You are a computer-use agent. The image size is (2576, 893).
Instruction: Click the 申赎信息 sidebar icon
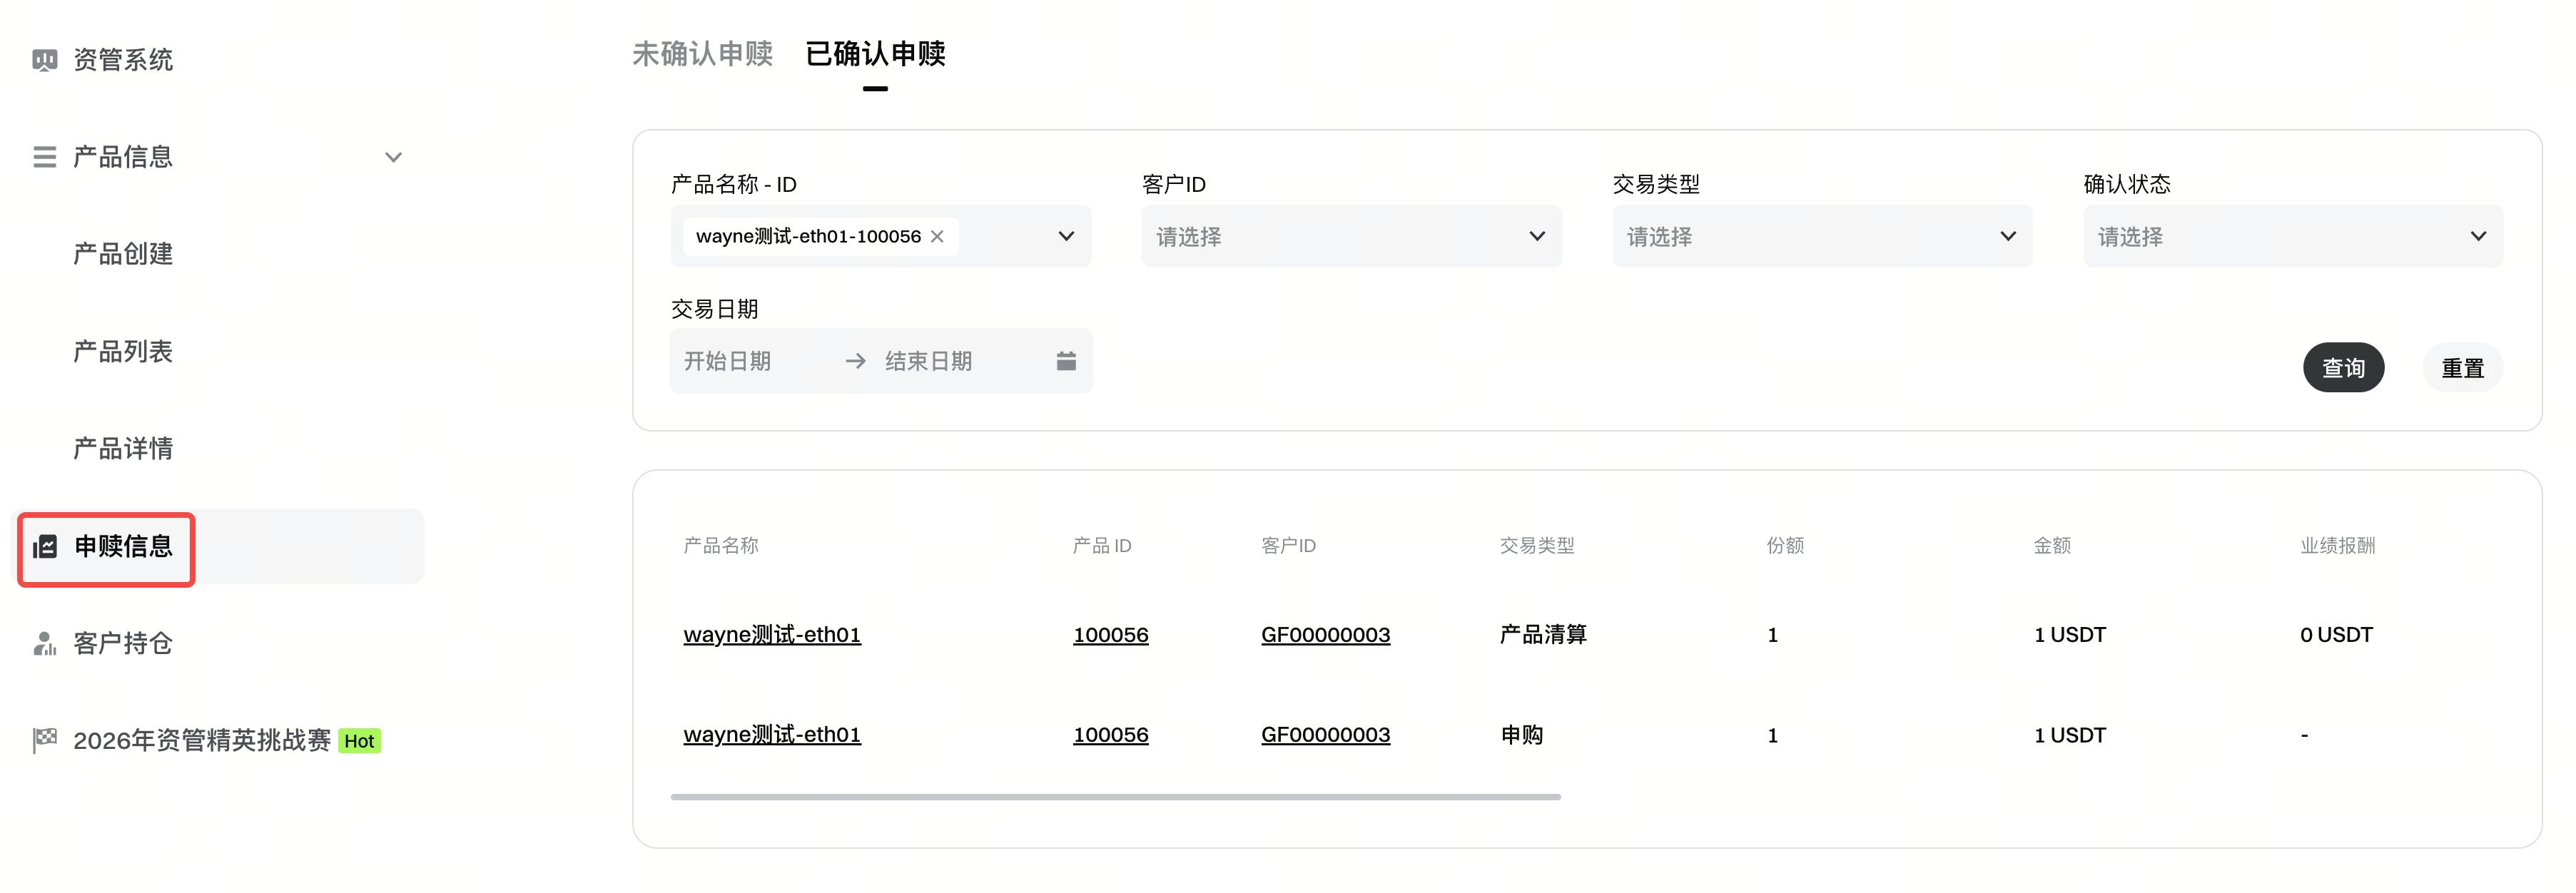click(45, 547)
